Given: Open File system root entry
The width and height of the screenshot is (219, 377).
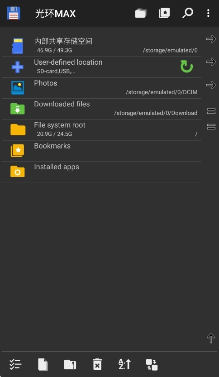Looking at the screenshot, I should coord(101,129).
